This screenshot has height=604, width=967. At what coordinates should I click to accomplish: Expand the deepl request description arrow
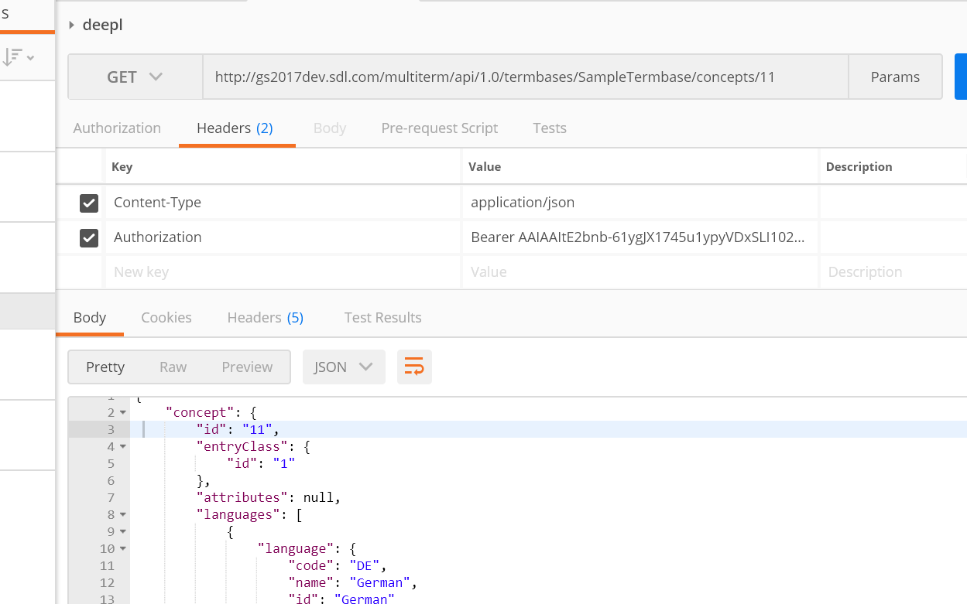(72, 26)
